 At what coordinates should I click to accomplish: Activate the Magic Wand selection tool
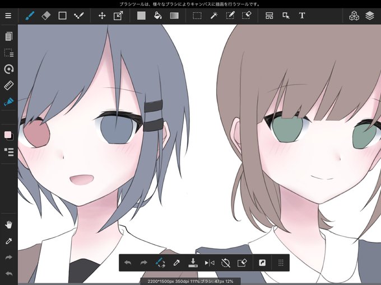pyautogui.click(x=213, y=16)
